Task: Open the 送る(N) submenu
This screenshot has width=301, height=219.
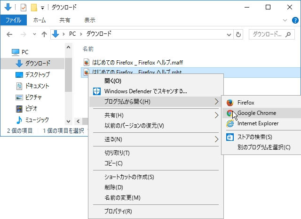Action: [x=155, y=139]
